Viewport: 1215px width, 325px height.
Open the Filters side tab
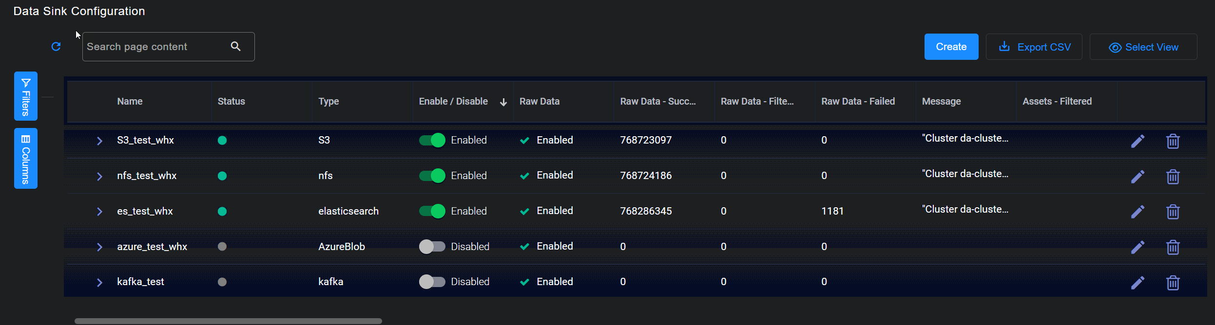26,96
